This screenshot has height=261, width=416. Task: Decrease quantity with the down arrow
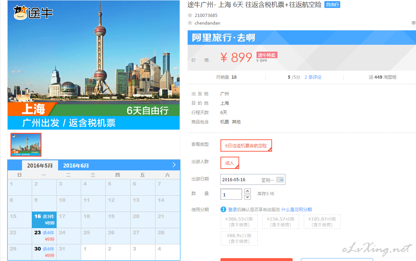pos(247,197)
